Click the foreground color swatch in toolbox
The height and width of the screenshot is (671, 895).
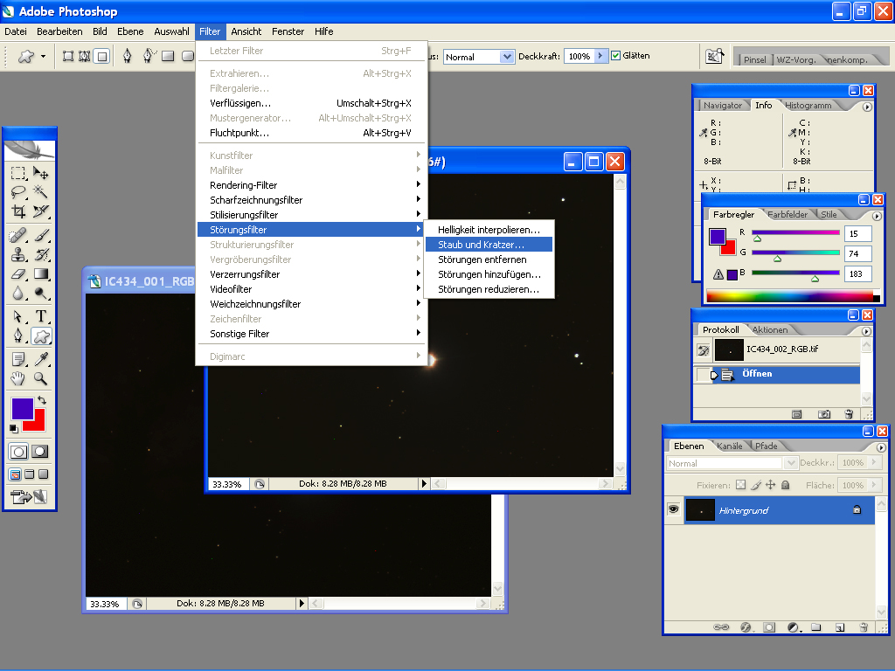click(x=22, y=409)
